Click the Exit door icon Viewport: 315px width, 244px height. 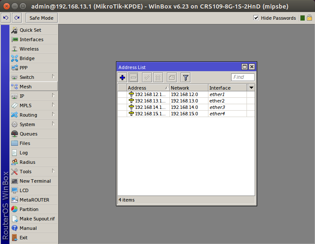15,238
